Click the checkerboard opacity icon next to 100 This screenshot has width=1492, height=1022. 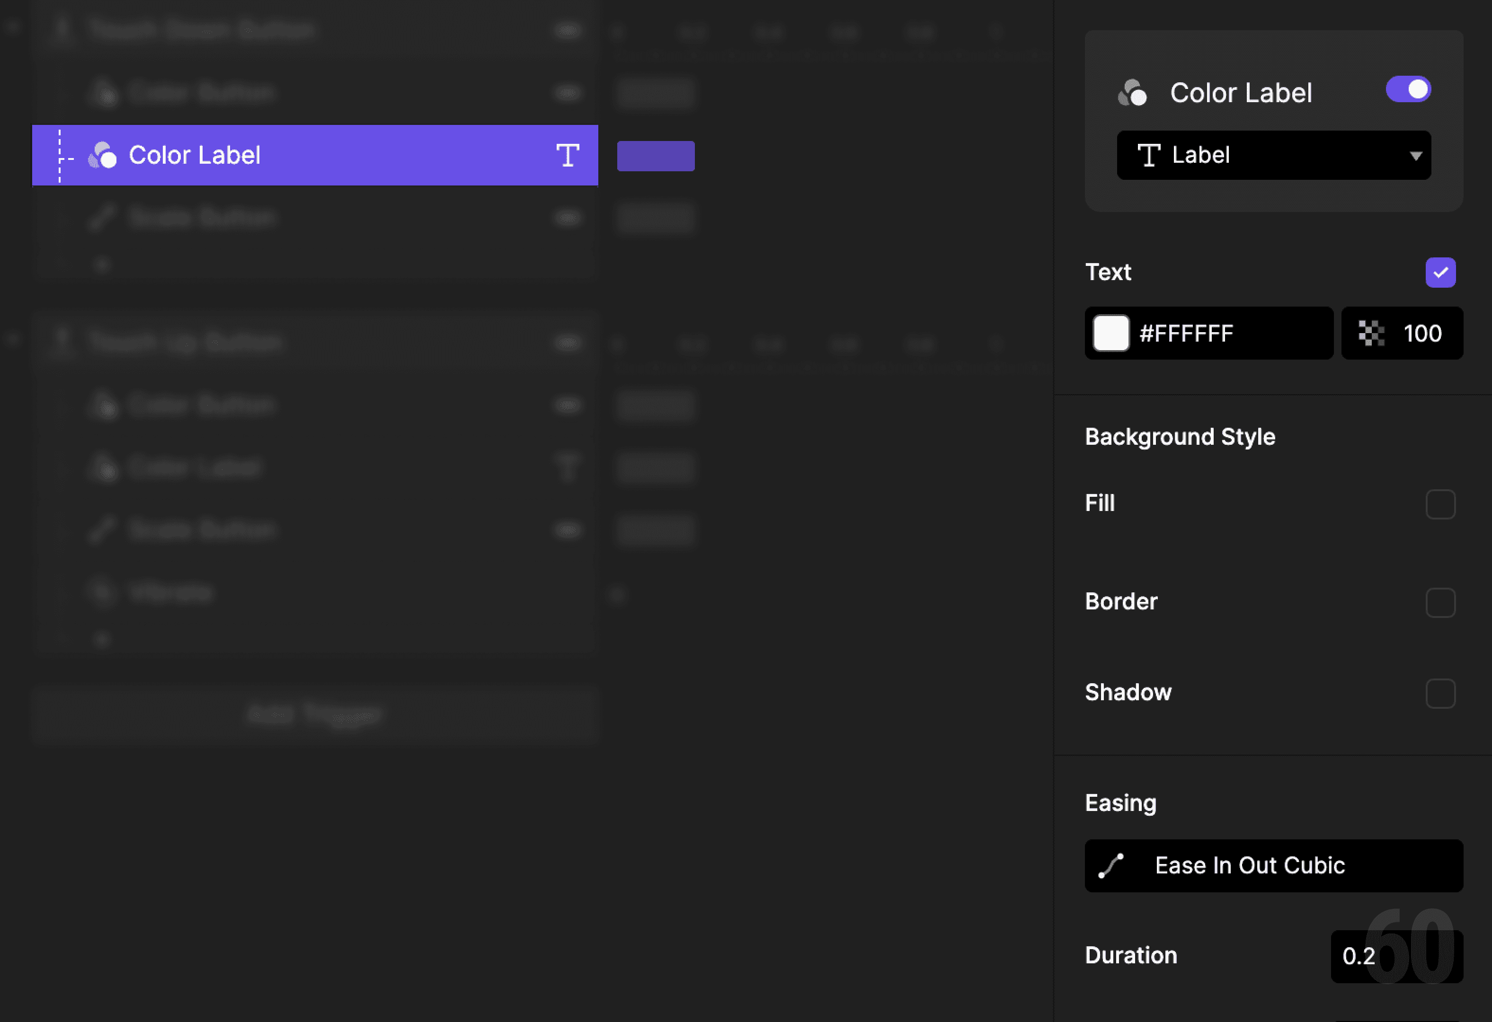click(1371, 333)
